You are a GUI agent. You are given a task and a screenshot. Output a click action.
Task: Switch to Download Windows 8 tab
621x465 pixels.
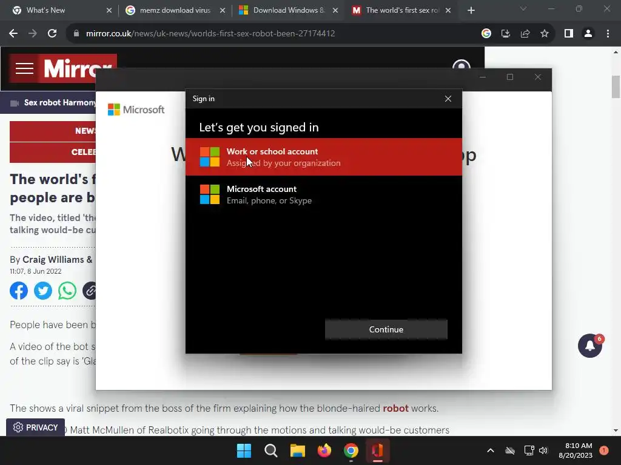point(289,10)
